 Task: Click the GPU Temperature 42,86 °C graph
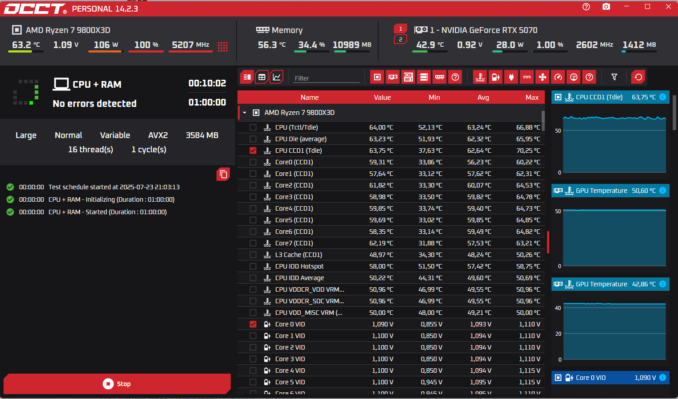614,330
